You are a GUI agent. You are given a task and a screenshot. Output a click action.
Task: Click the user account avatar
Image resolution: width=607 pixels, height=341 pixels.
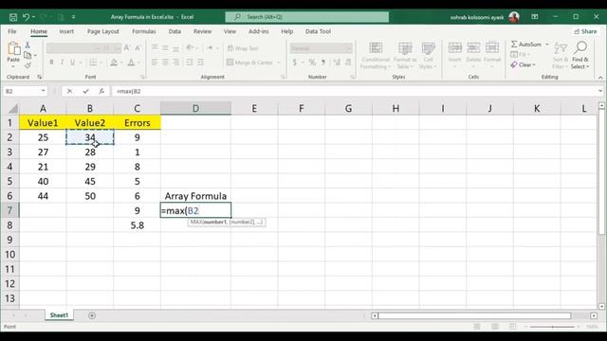[x=514, y=17]
